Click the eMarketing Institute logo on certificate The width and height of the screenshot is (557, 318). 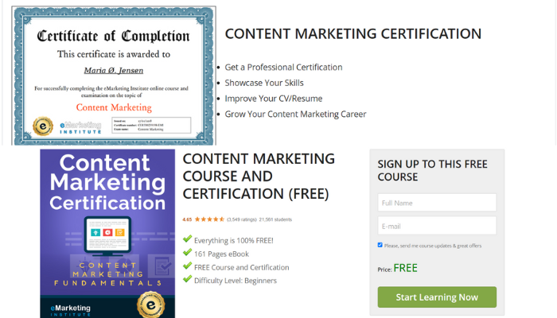click(x=80, y=127)
